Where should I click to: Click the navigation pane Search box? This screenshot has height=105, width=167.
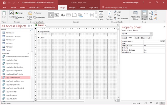(16, 30)
